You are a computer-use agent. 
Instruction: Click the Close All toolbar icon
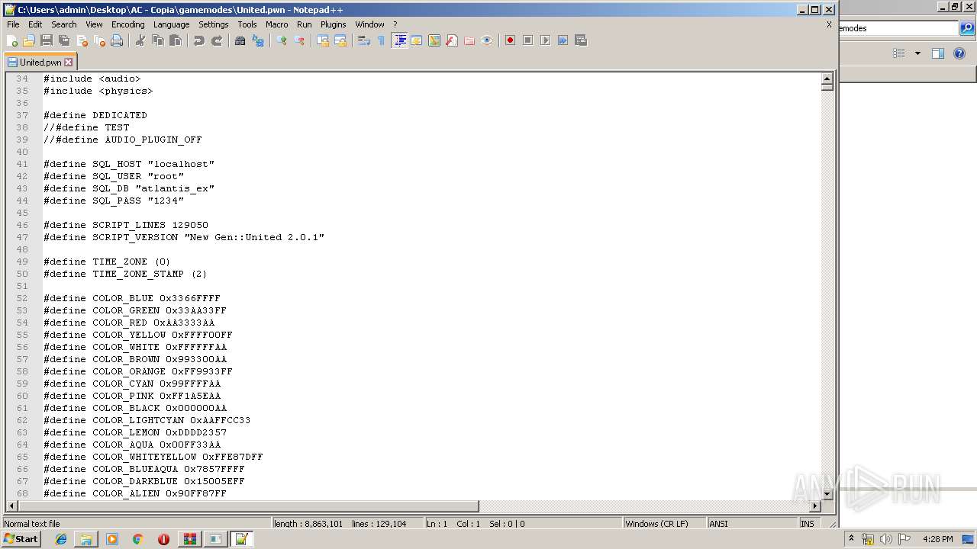99,40
